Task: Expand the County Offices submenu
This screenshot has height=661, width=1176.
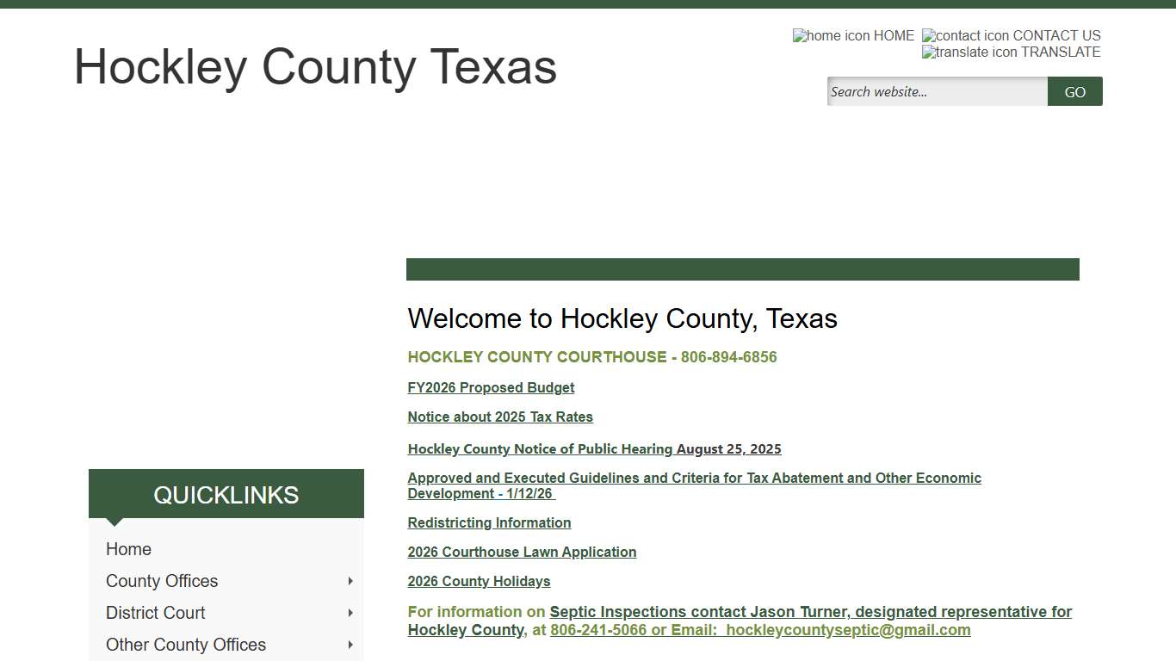Action: click(x=350, y=581)
